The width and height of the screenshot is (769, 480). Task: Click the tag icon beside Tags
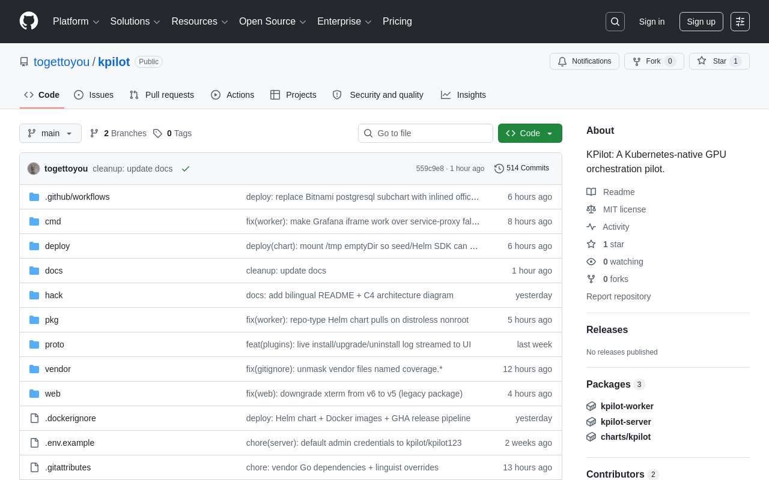click(x=157, y=133)
